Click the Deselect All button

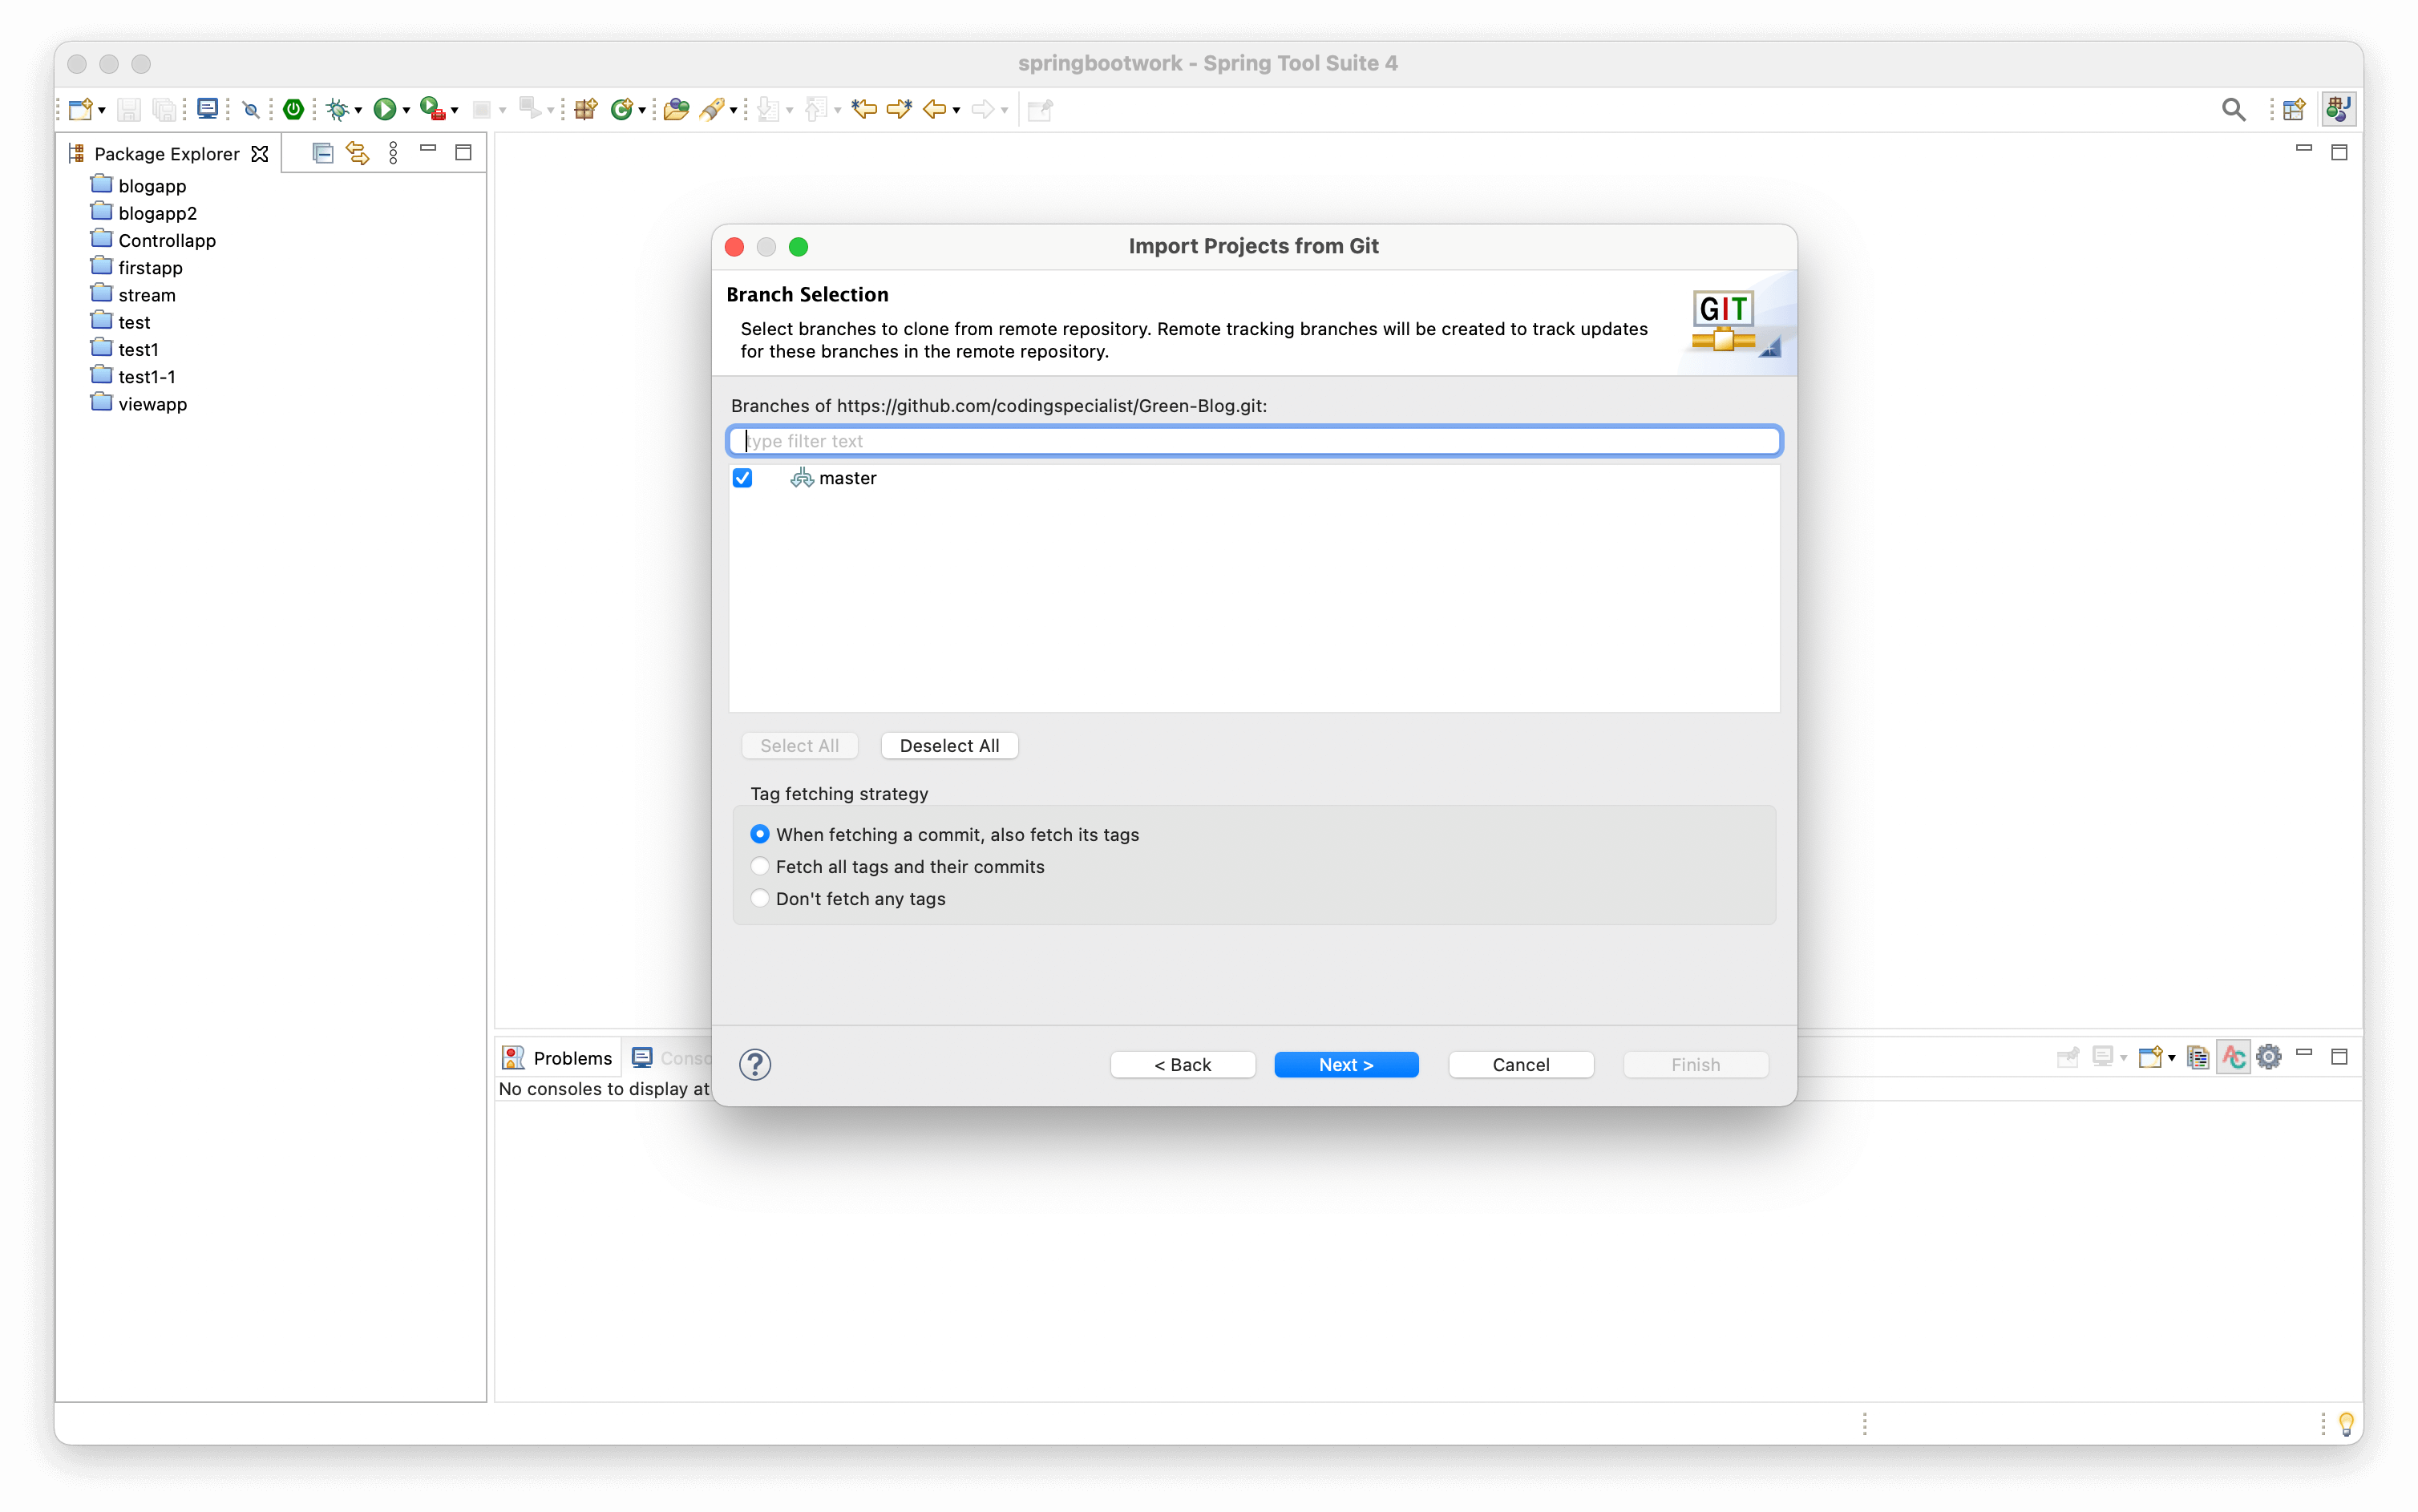pos(949,745)
